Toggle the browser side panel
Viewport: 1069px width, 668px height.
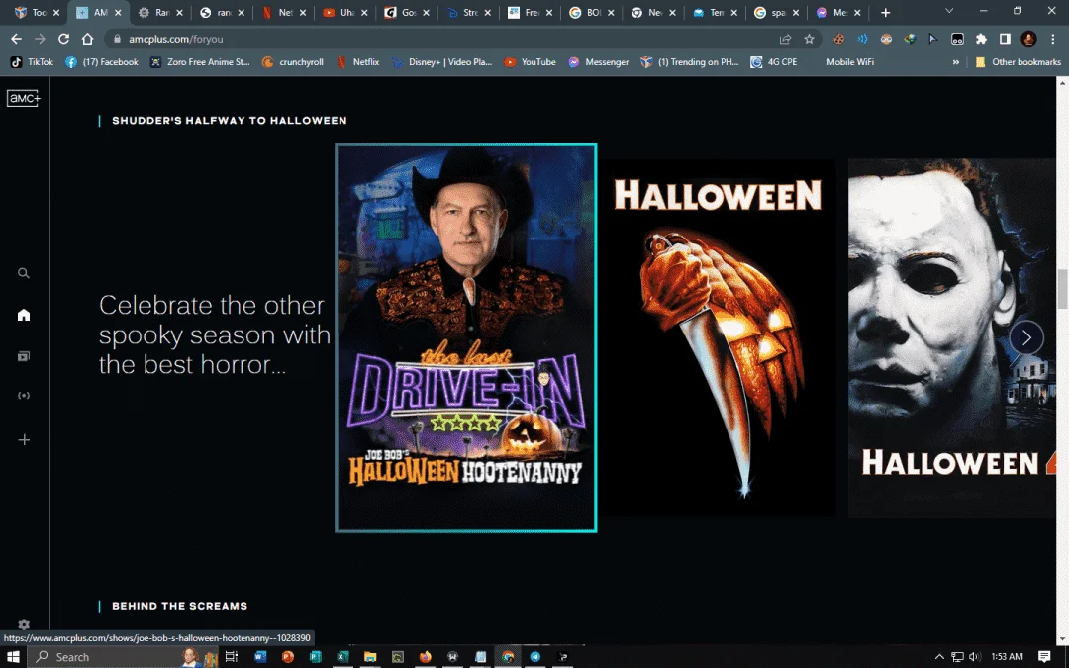pos(1005,39)
